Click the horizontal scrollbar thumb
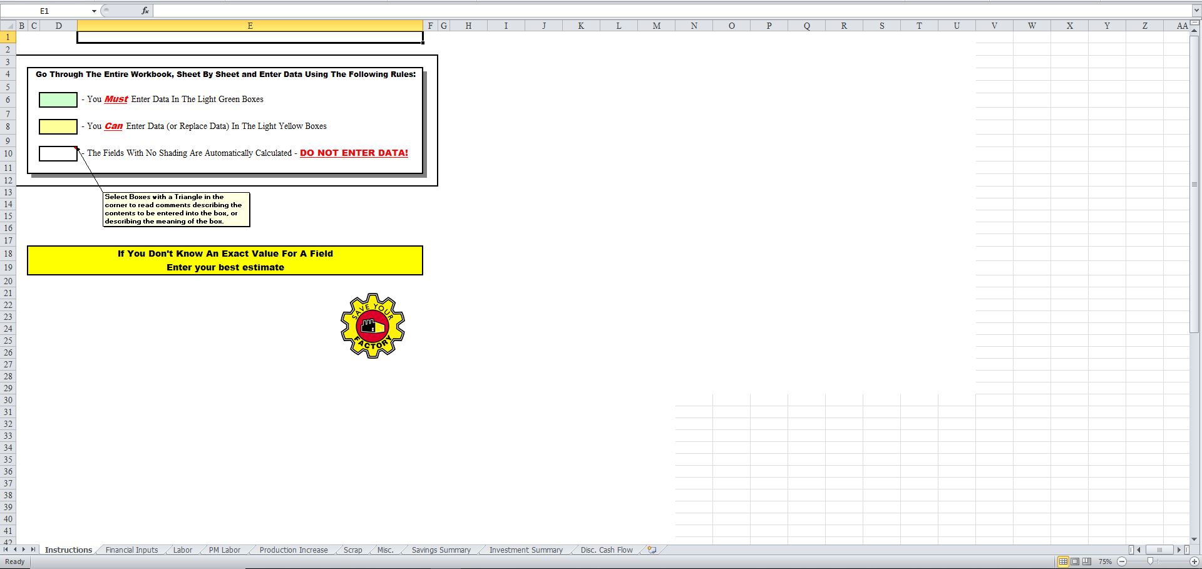This screenshot has height=569, width=1202. click(x=1159, y=550)
